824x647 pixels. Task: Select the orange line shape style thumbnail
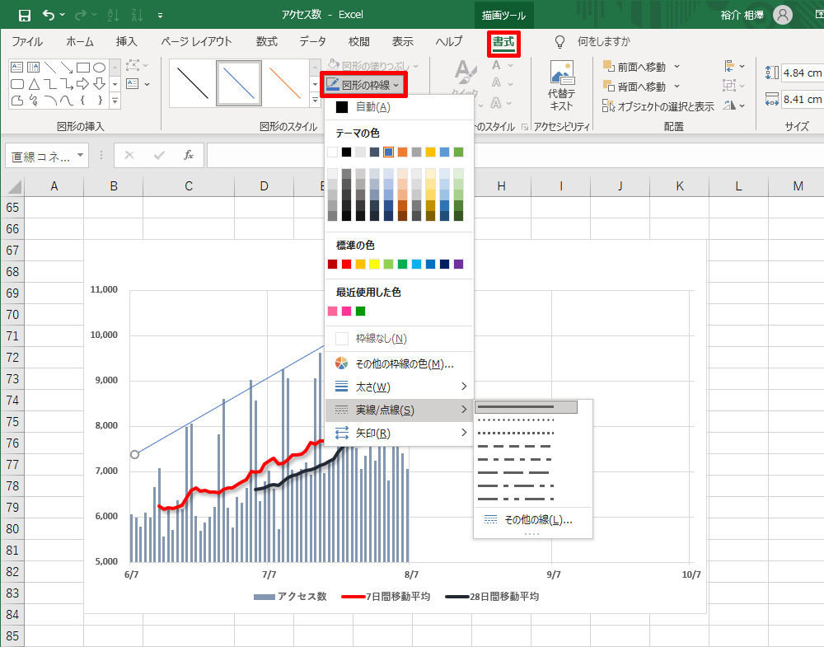tap(284, 83)
